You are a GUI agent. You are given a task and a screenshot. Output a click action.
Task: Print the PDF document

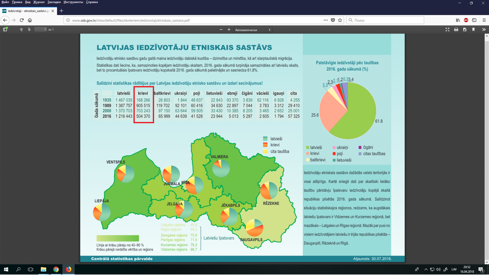tap(456, 30)
